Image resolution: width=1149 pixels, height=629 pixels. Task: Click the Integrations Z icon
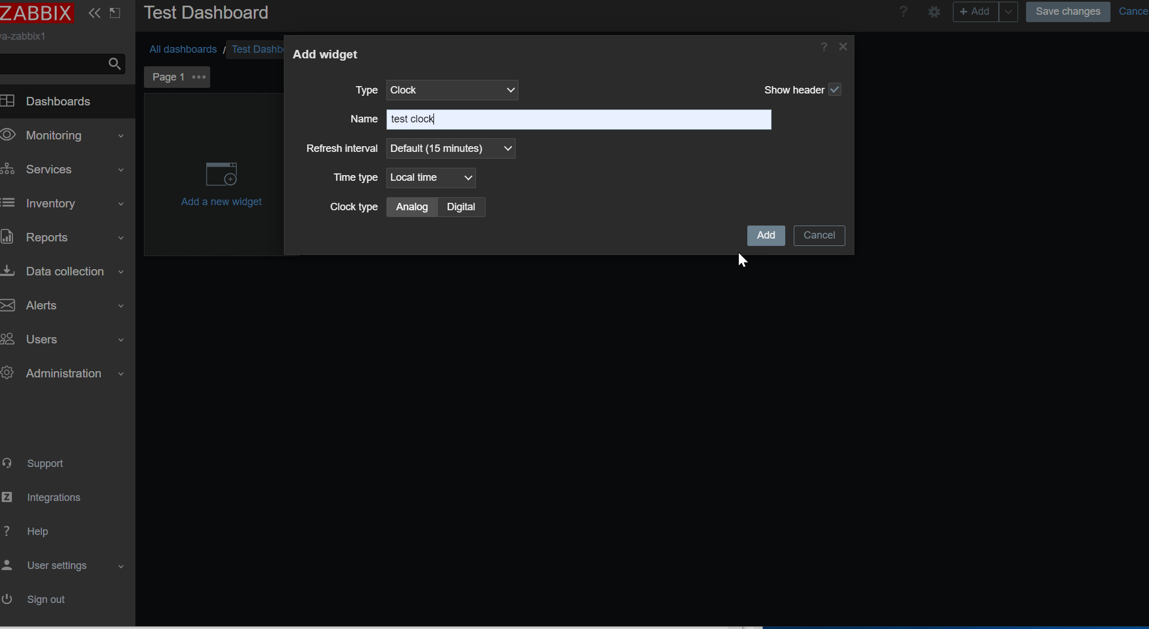[7, 497]
